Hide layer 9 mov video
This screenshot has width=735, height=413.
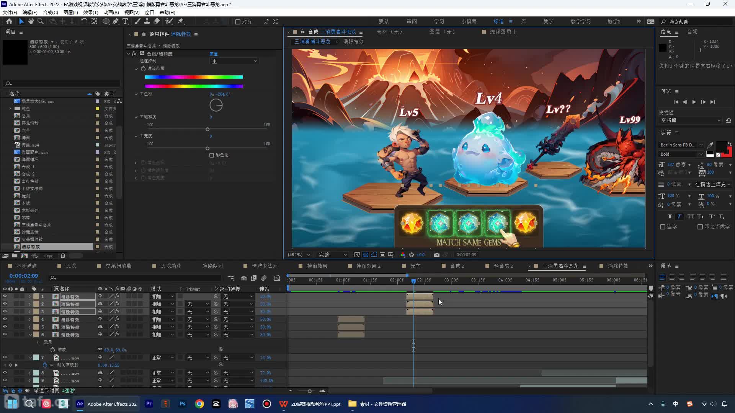pyautogui.click(x=5, y=380)
